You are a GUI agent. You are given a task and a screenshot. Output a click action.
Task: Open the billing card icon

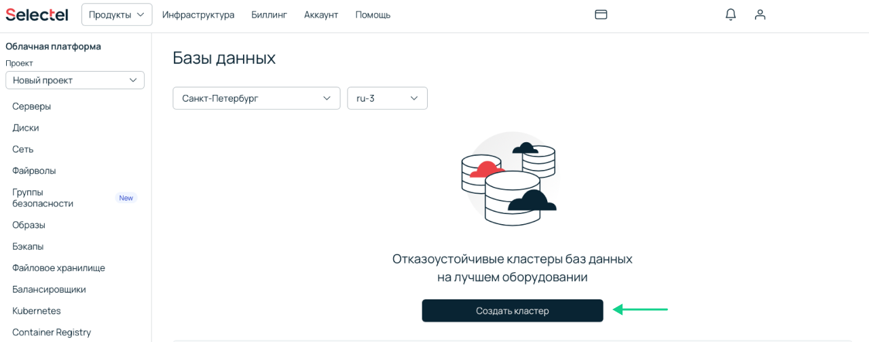click(x=601, y=14)
